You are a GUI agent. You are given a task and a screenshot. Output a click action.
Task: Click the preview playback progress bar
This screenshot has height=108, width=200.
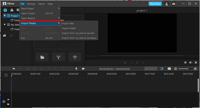[142, 56]
